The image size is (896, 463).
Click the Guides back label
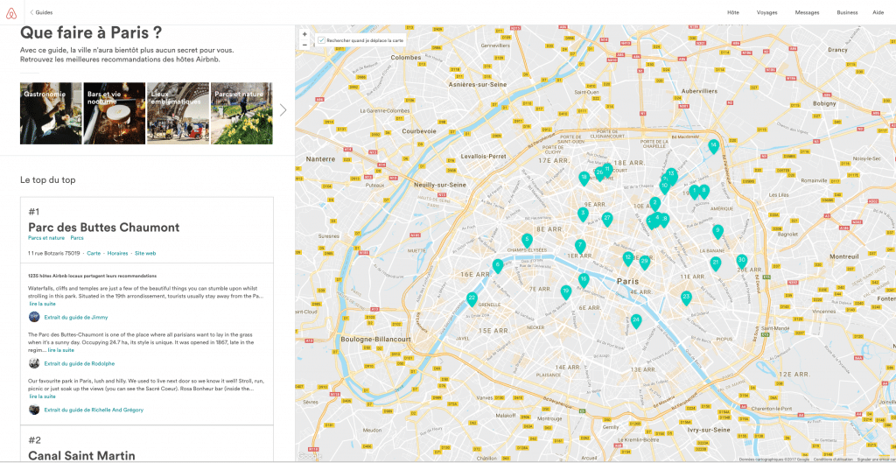tap(44, 12)
